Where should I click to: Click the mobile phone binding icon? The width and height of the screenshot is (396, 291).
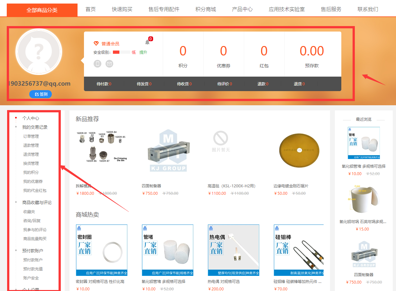tap(97, 64)
